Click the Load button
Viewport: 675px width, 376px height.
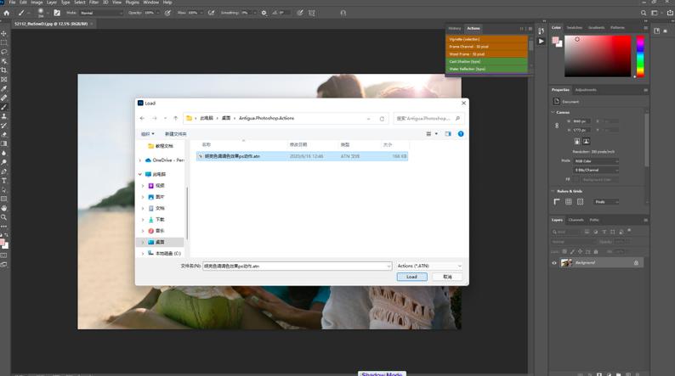tap(411, 277)
